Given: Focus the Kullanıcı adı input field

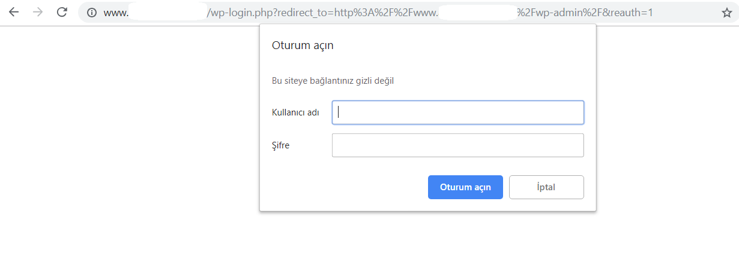Looking at the screenshot, I should pos(457,112).
